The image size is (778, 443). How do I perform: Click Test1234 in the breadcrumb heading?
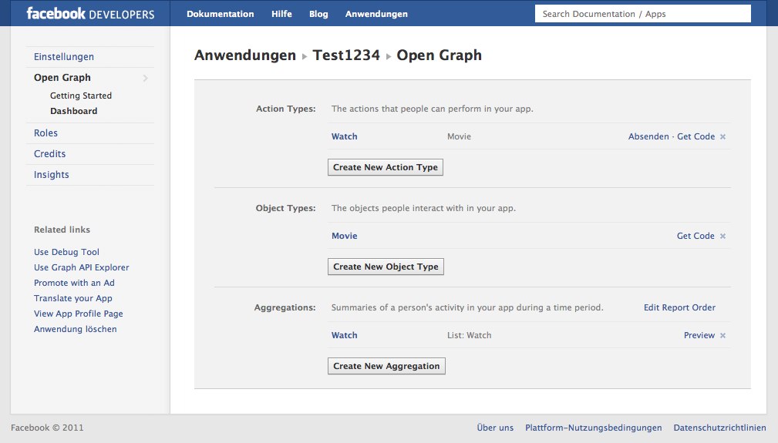click(x=346, y=55)
